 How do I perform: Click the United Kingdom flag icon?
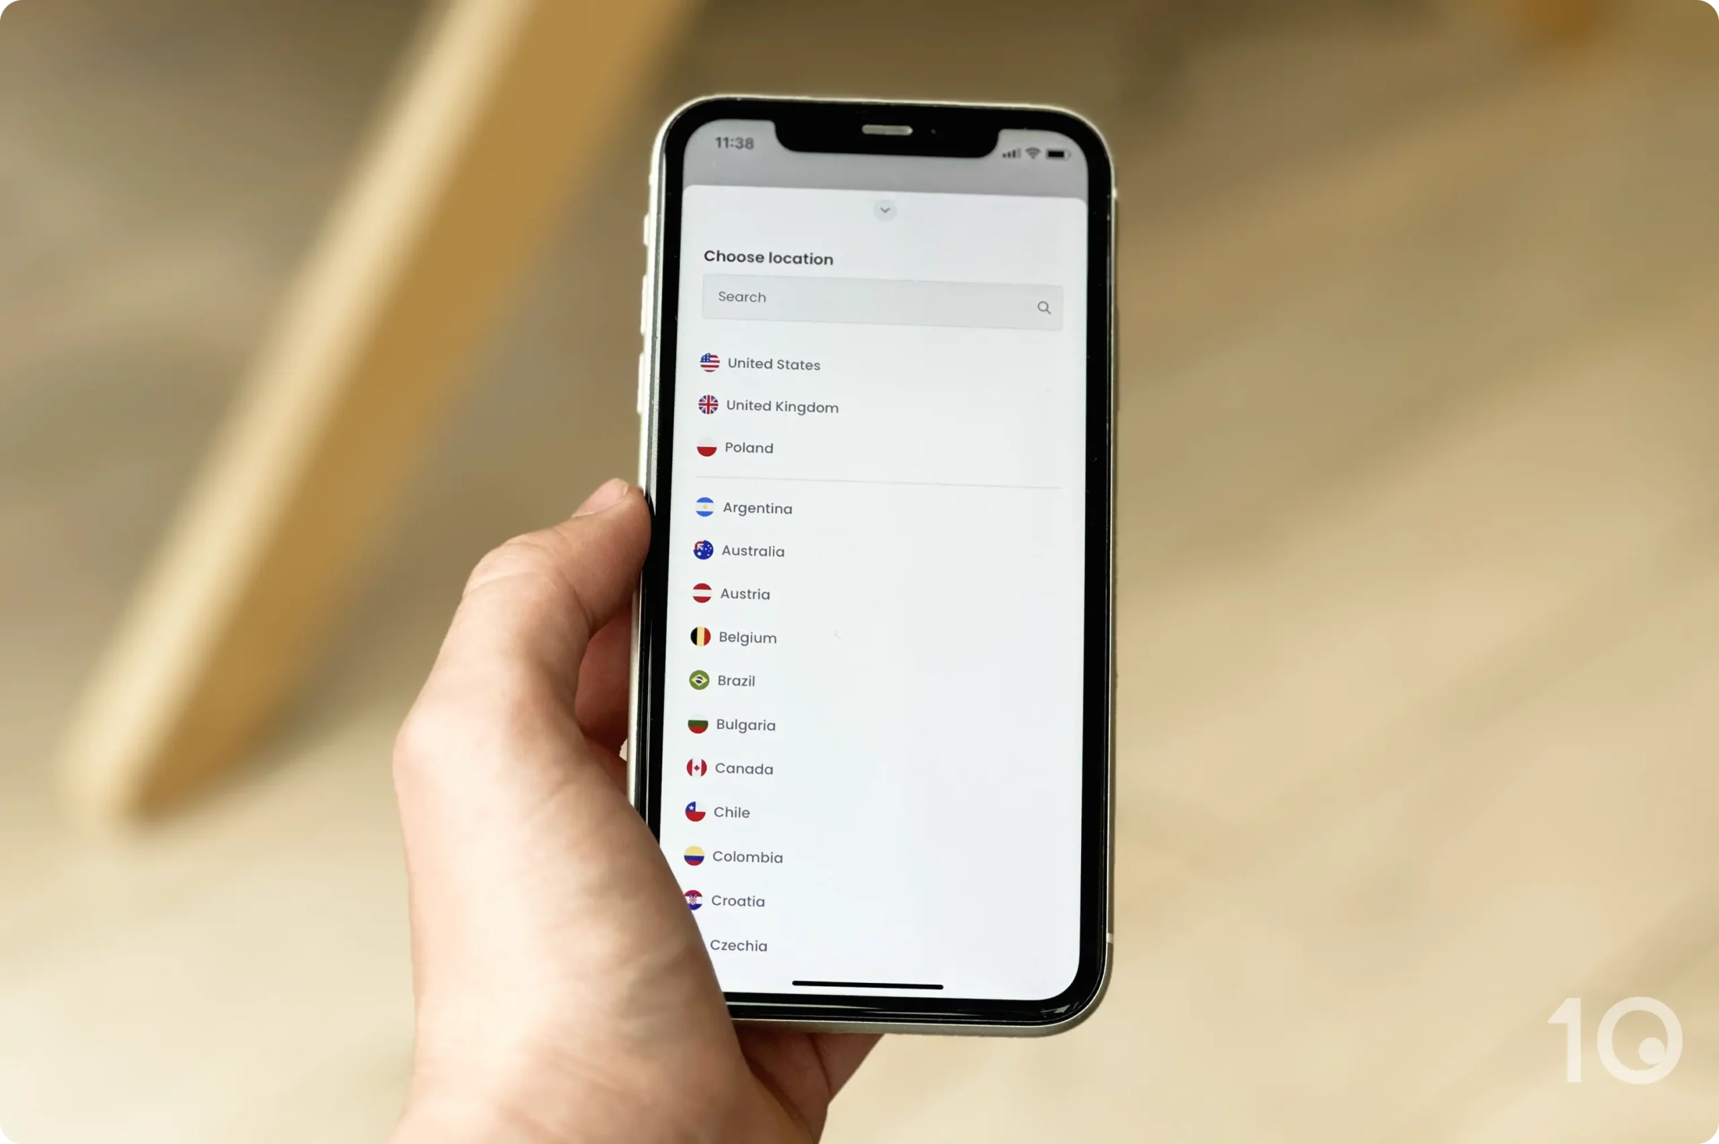click(706, 405)
